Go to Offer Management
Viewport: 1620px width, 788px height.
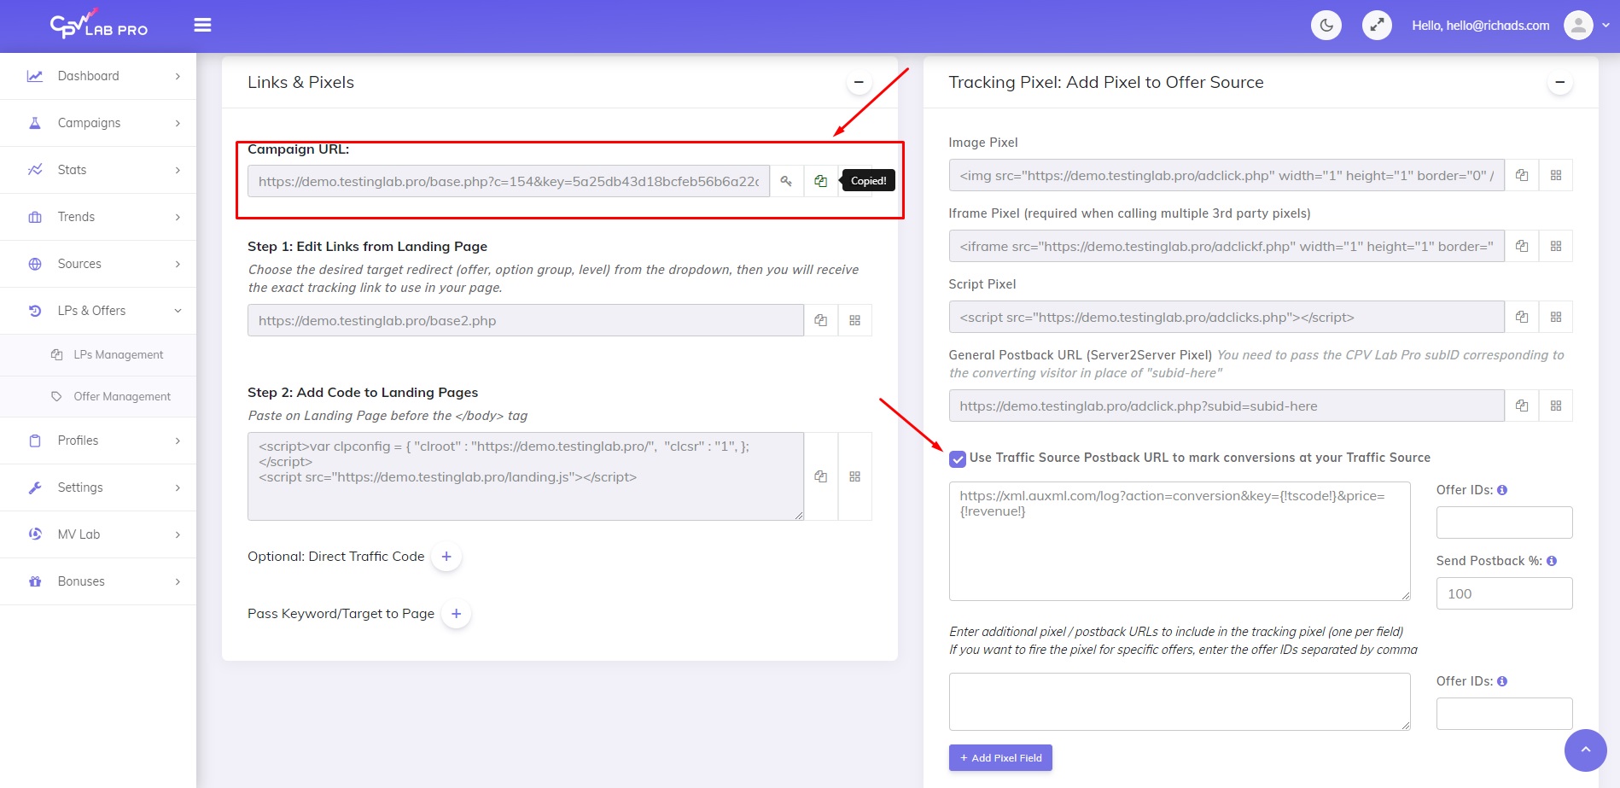tap(98, 397)
